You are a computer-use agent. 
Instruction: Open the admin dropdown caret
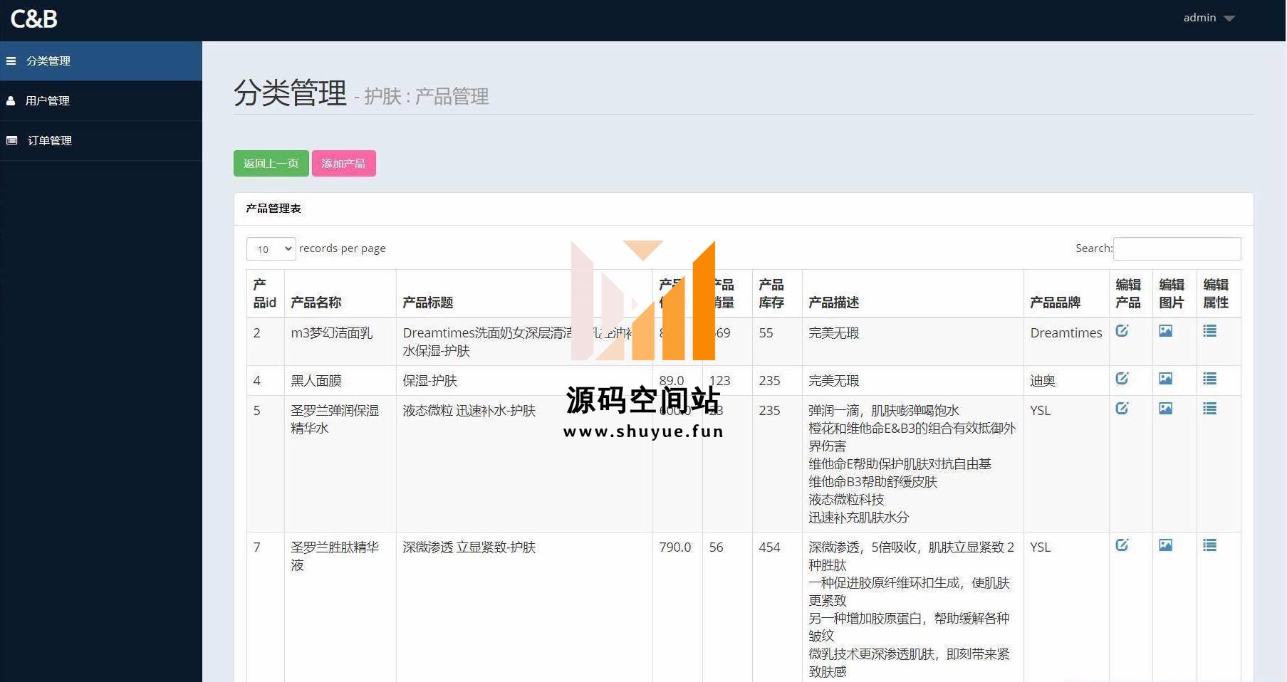pos(1229,19)
